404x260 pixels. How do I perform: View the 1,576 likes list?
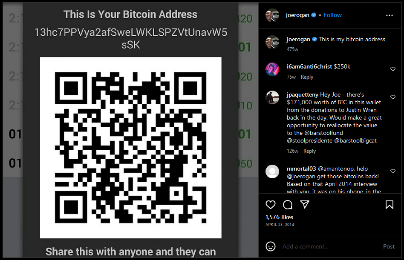point(279,217)
